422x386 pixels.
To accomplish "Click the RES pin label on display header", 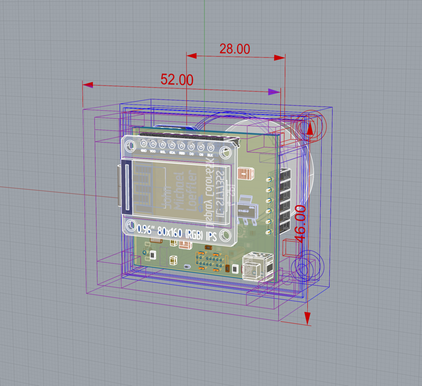I will (x=182, y=153).
